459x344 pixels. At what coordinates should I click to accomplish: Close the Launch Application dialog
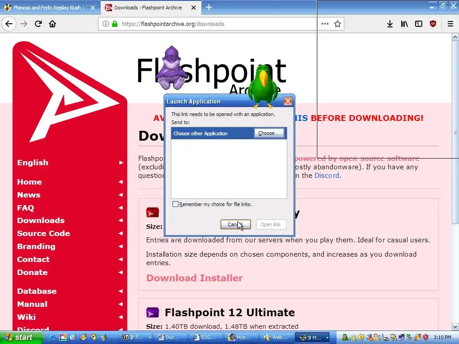point(287,101)
